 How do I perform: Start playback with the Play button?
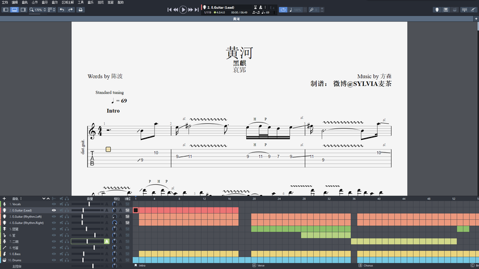[183, 10]
